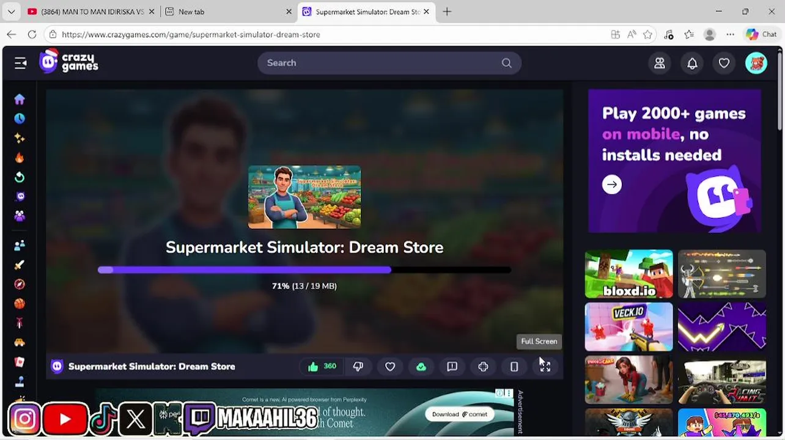Open Multiplayer purple people icon in sidebar
This screenshot has width=785, height=440.
point(20,216)
